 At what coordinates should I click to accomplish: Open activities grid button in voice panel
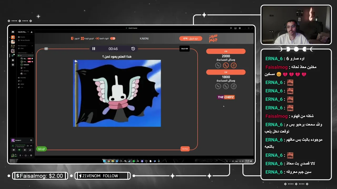tap(25, 150)
